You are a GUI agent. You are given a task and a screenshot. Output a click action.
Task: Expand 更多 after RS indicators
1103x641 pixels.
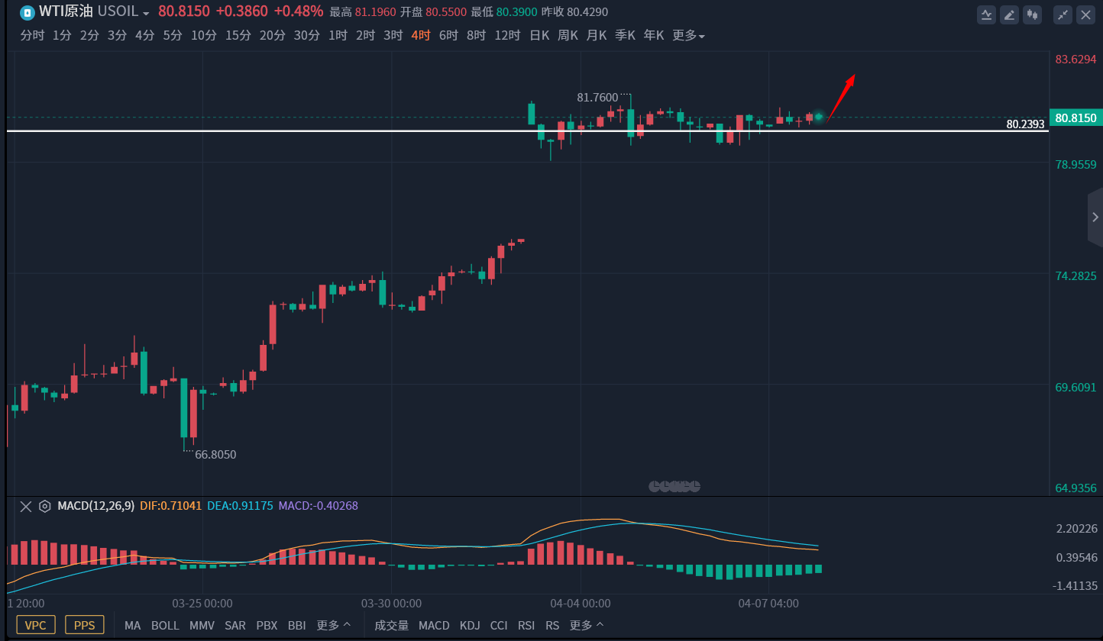click(x=587, y=625)
